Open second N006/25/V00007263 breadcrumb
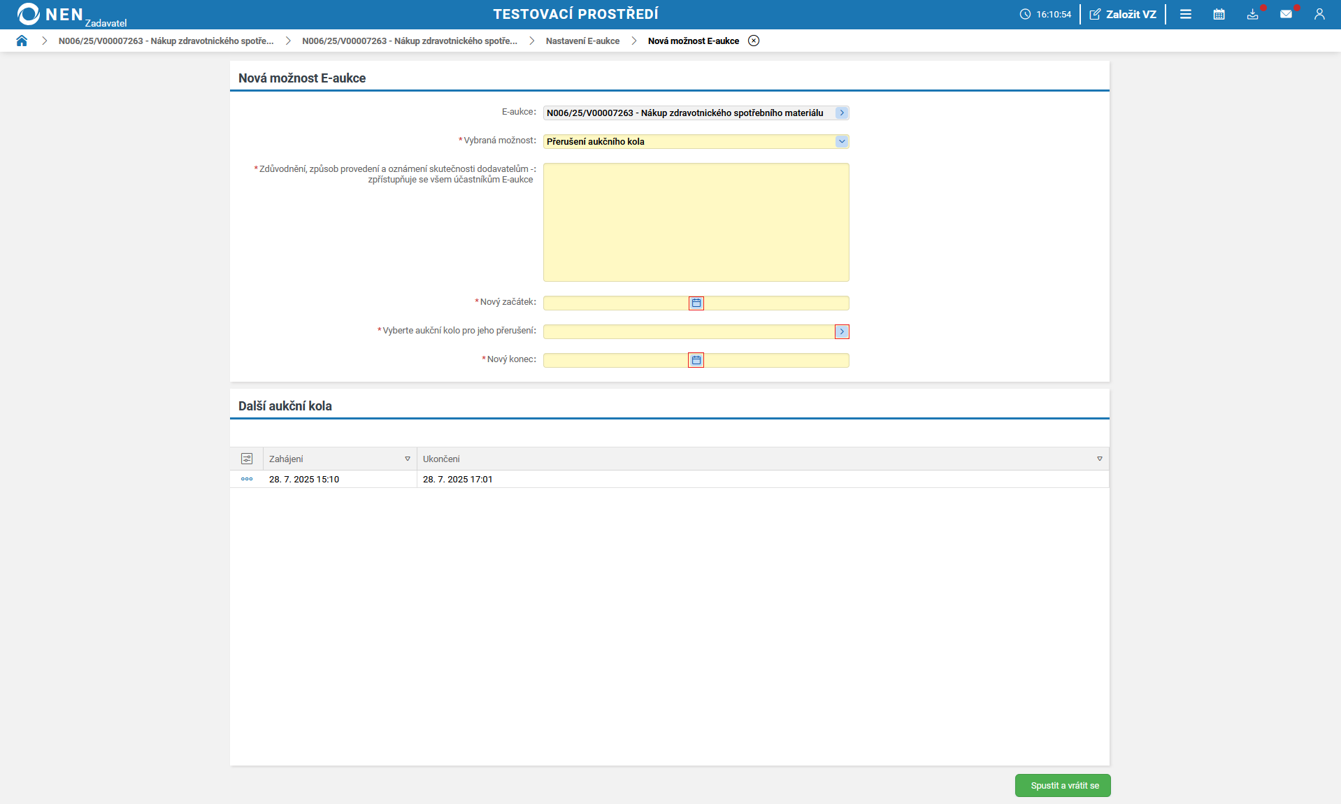The height and width of the screenshot is (804, 1341). (410, 41)
